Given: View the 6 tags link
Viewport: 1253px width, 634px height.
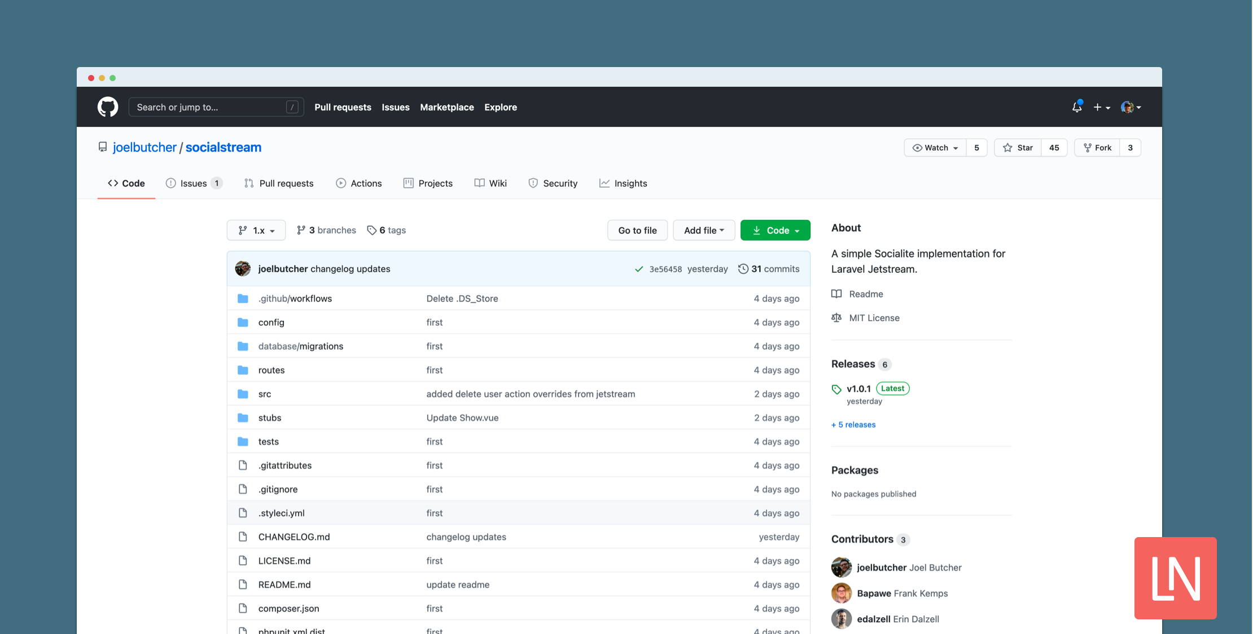Looking at the screenshot, I should coord(387,230).
